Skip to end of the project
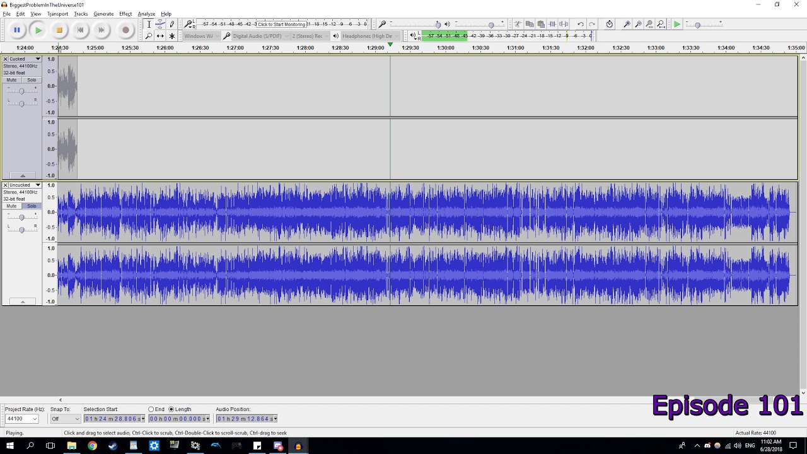807x454 pixels. (101, 30)
